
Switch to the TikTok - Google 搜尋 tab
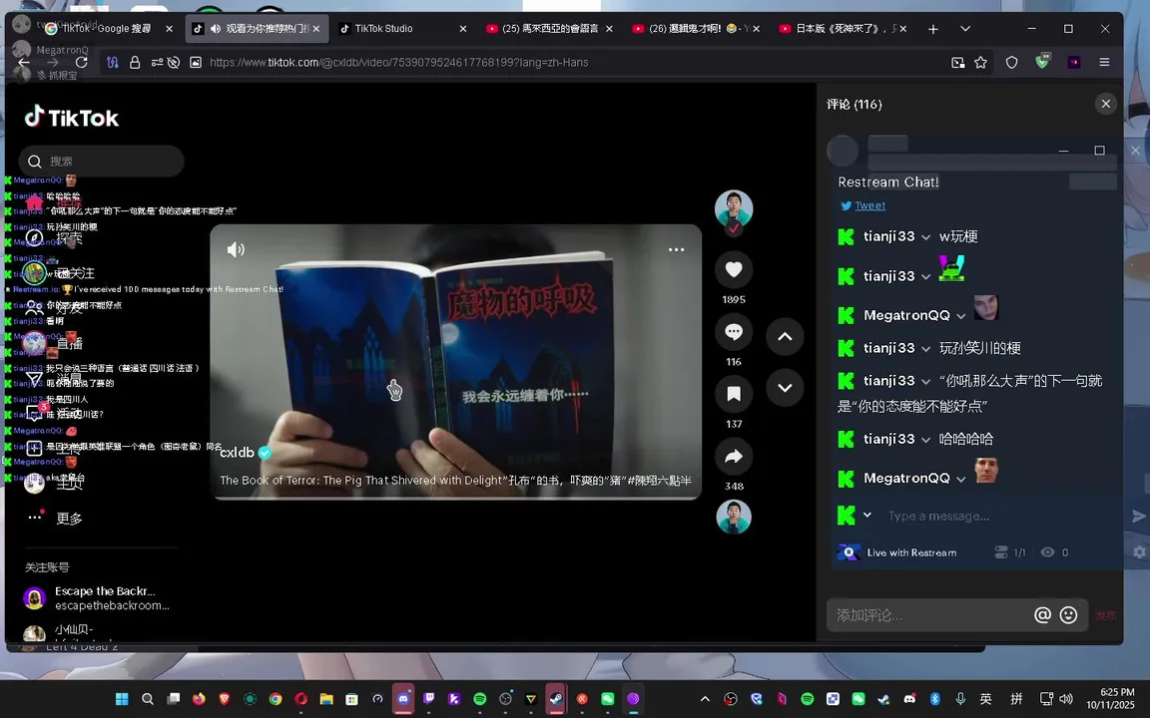click(109, 29)
